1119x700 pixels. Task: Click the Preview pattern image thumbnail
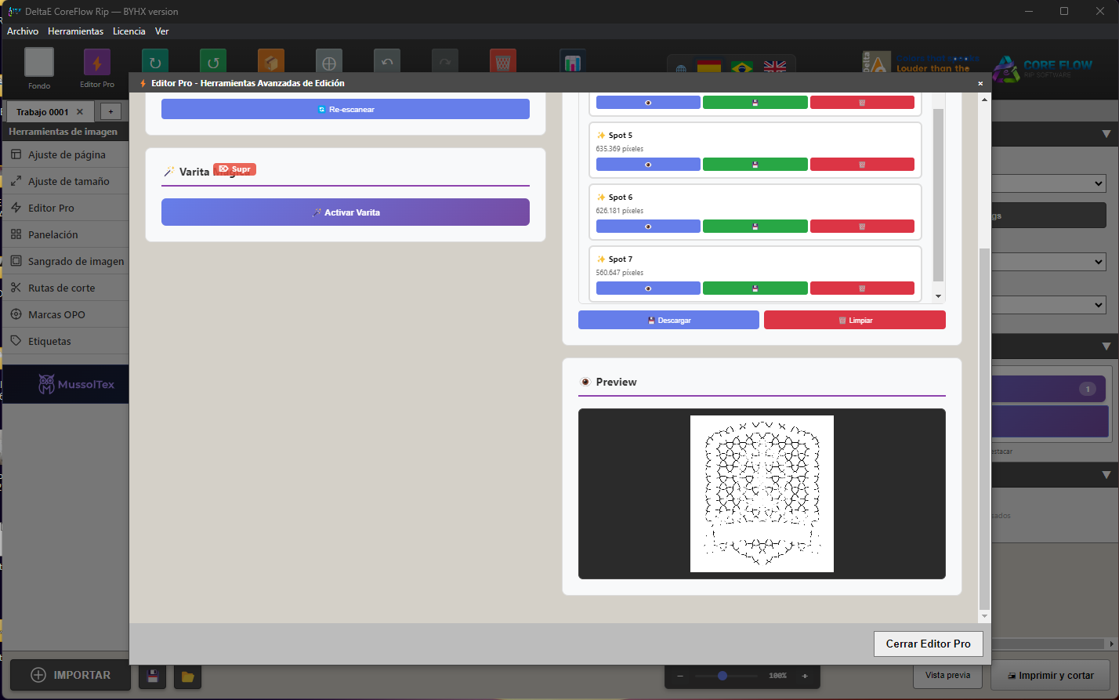point(762,494)
